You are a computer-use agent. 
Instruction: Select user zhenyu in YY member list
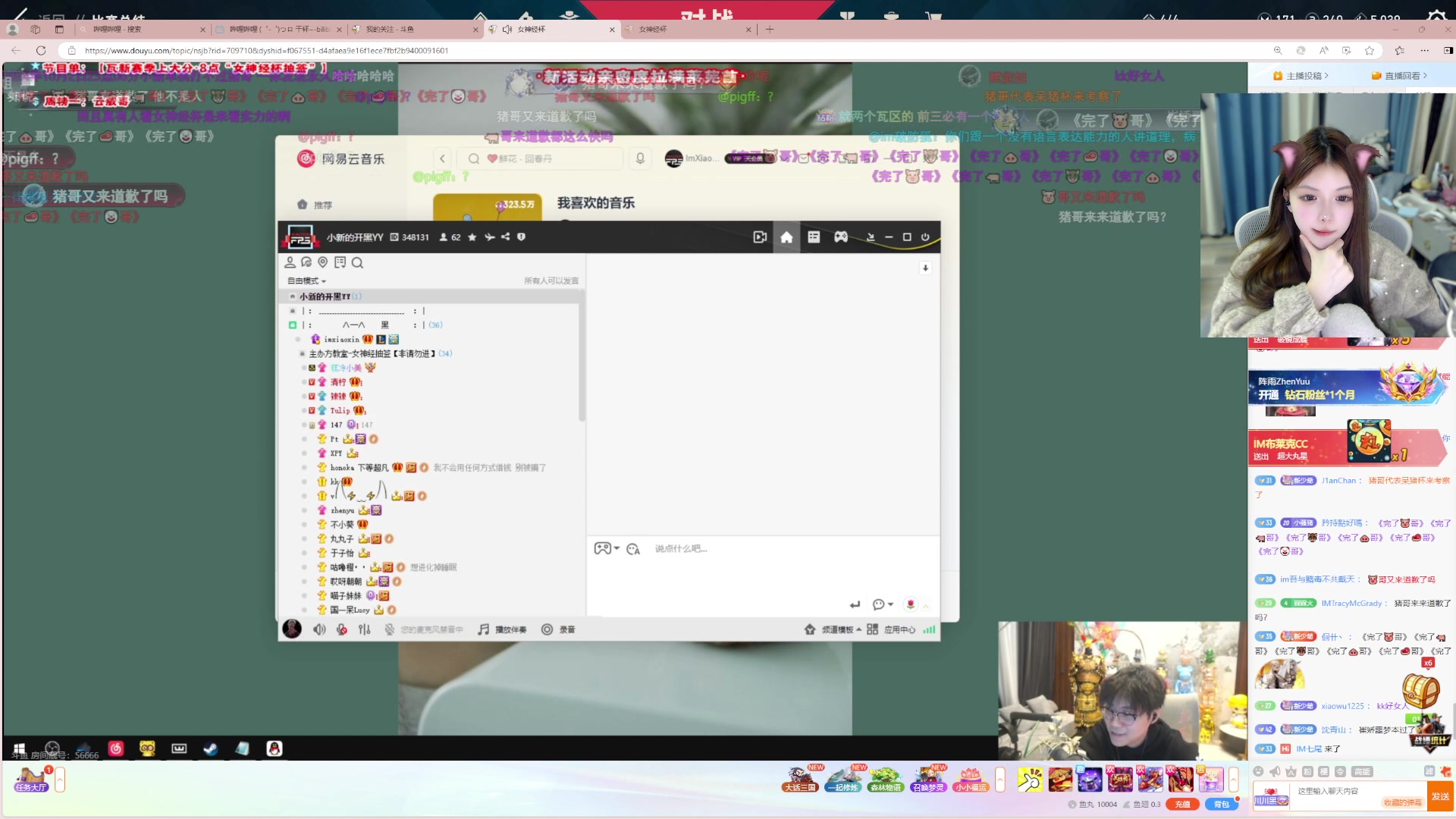342,510
